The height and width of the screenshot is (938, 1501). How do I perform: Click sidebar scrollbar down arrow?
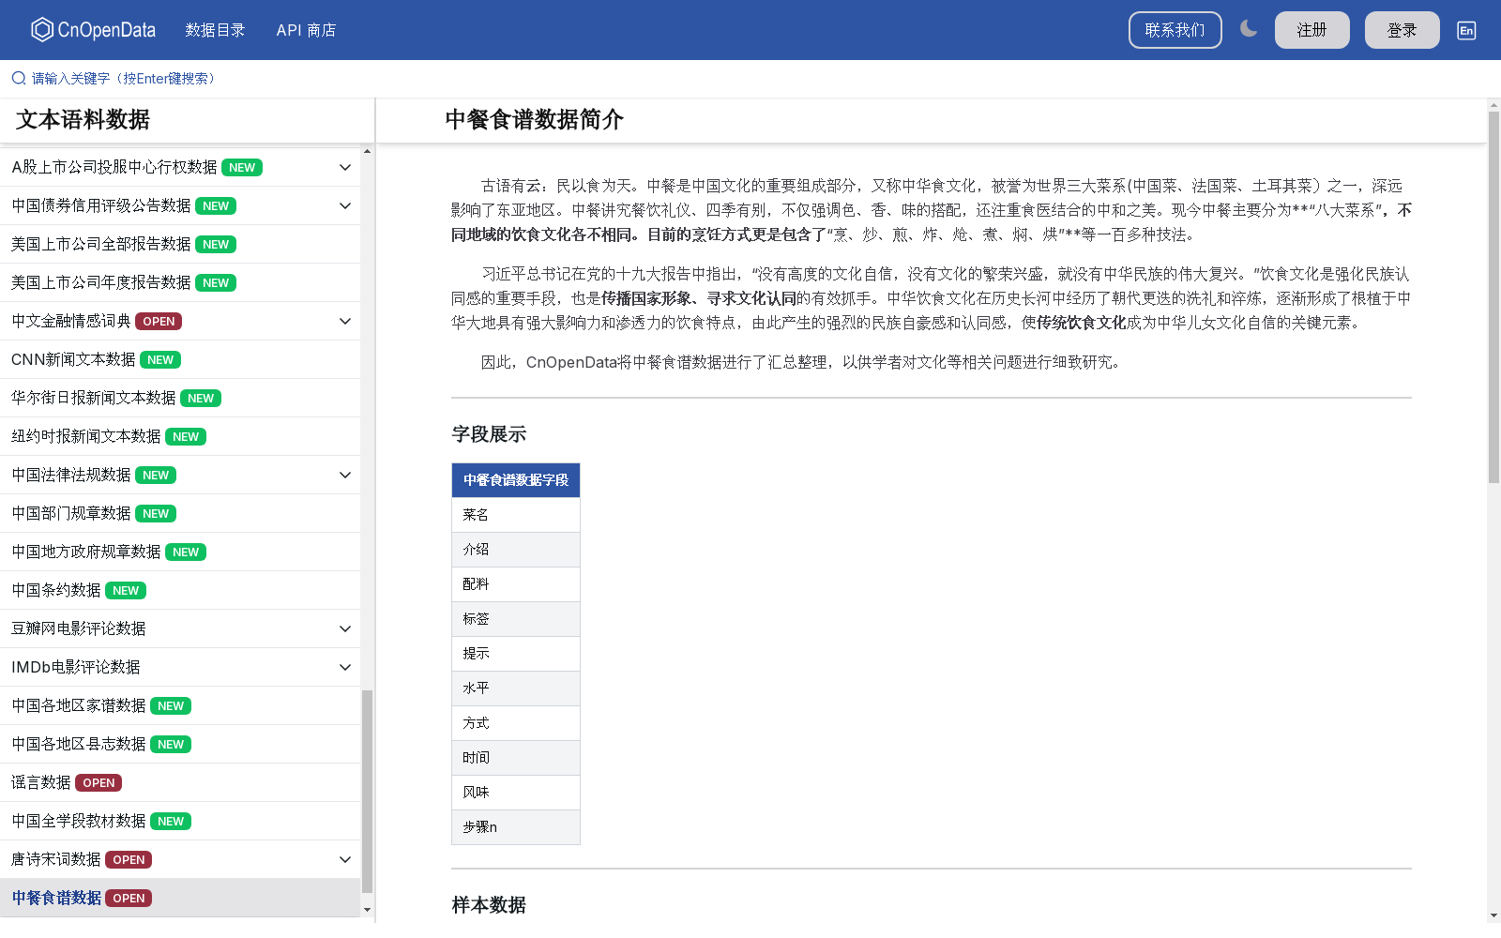367,910
